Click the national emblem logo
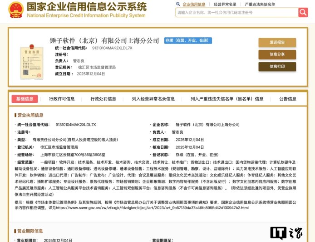 [16, 10]
